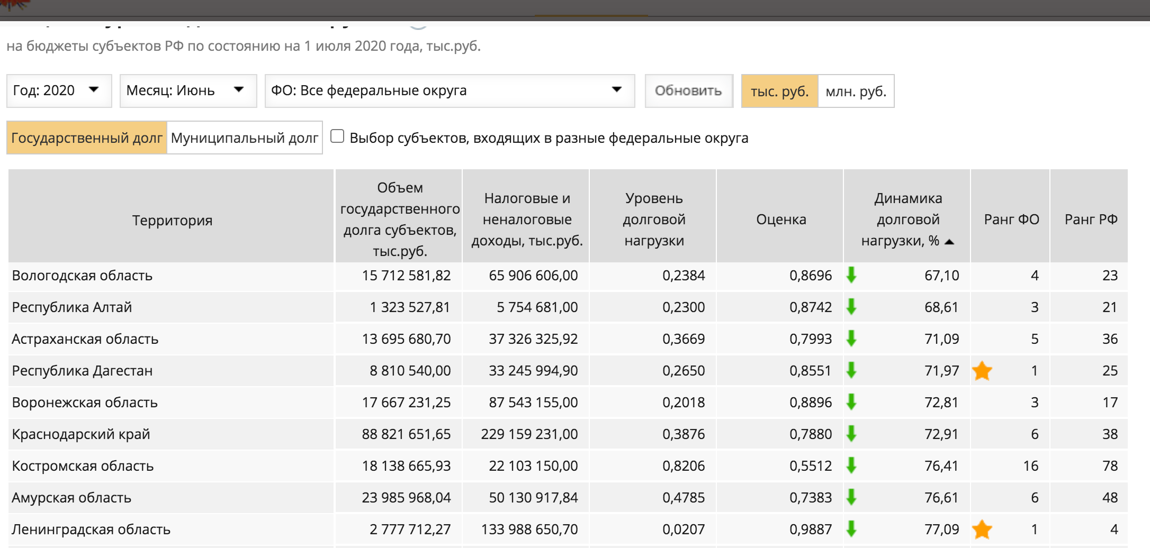Switch units to тыс. руб.

(x=779, y=91)
